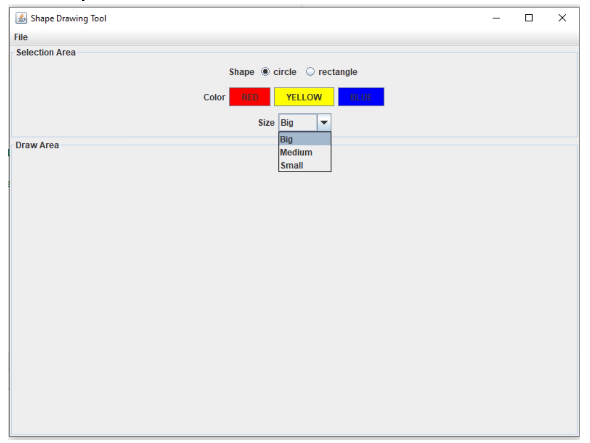Screen dimensions: 590x443
Task: Choose the YELLOW color button
Action: [x=304, y=96]
